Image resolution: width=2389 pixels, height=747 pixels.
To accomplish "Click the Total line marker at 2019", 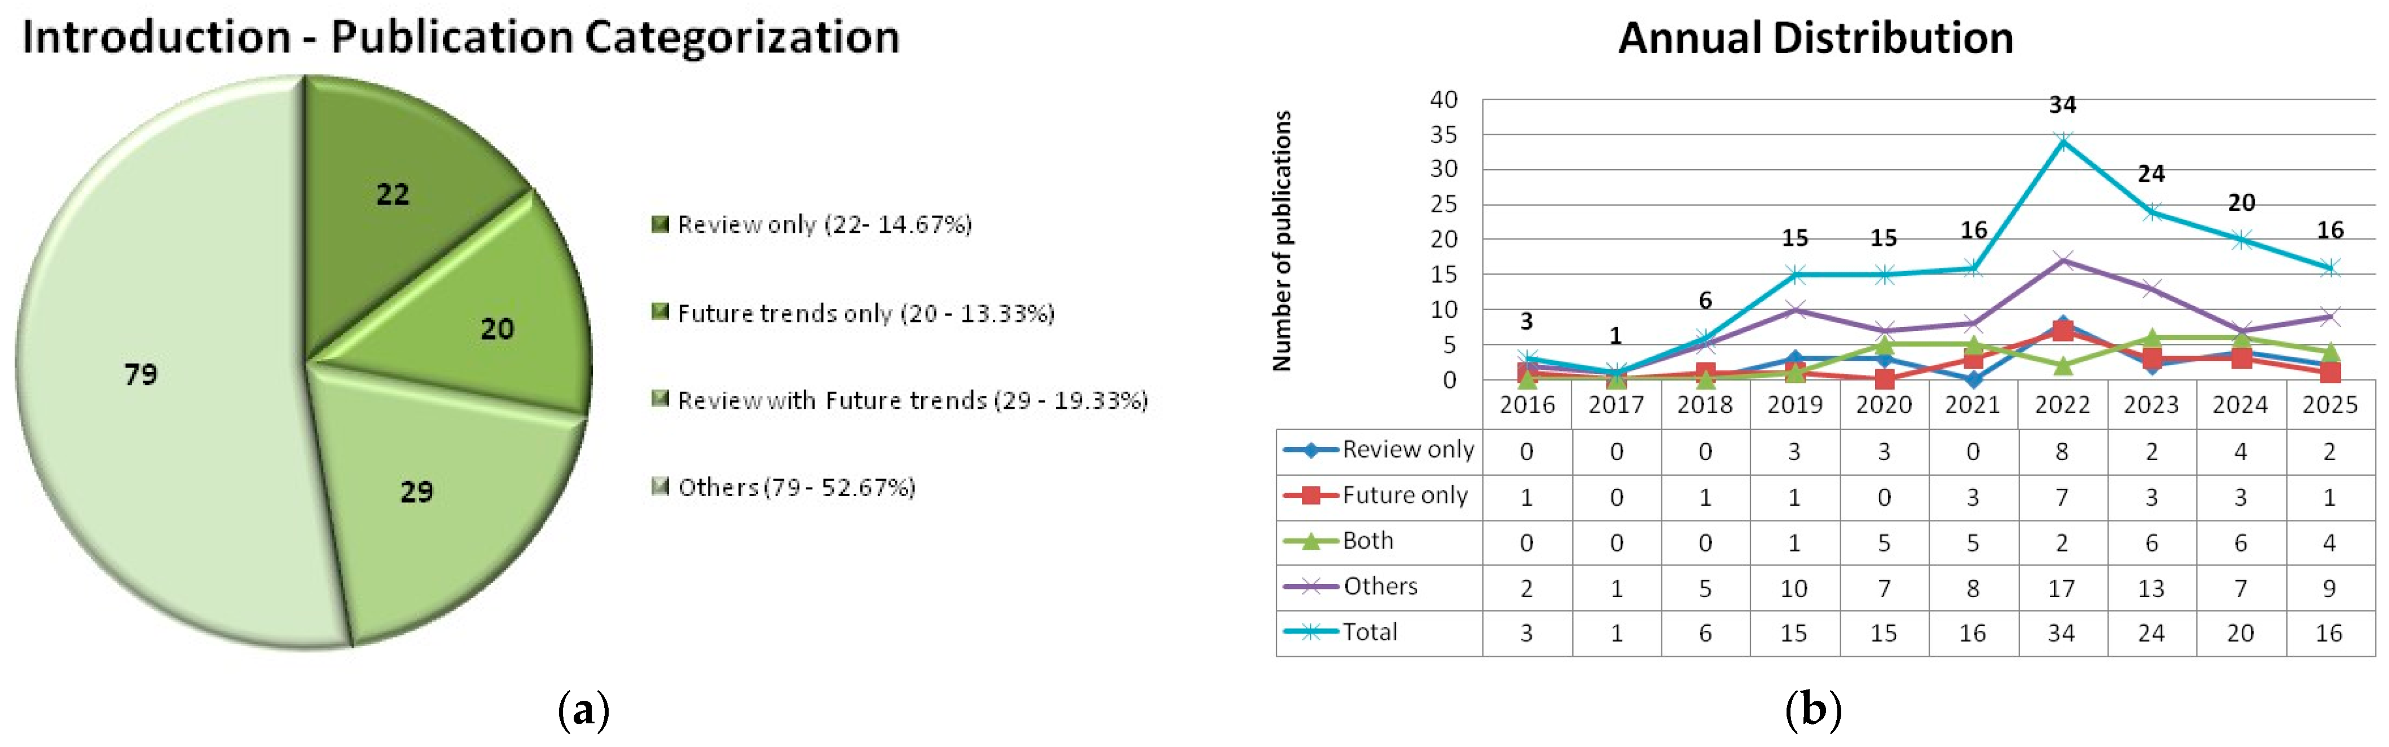I will 1794,275.
